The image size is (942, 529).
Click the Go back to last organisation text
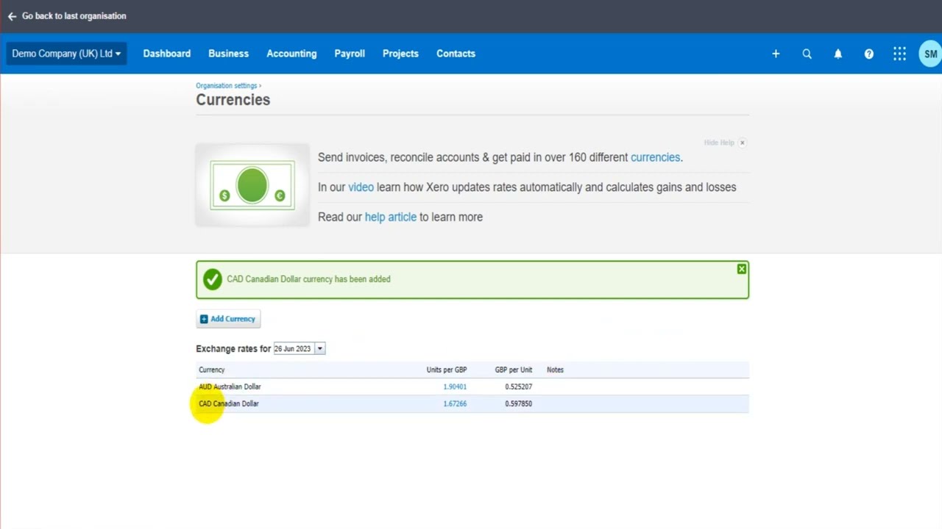[x=74, y=16]
